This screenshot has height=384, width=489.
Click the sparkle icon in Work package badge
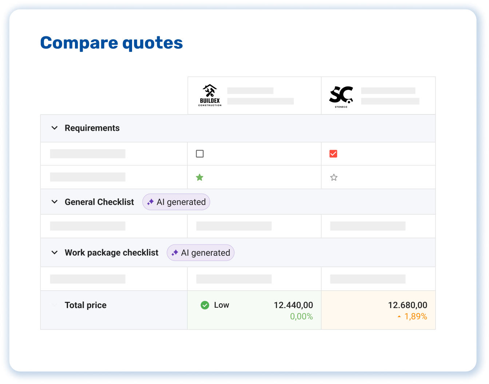tap(175, 253)
